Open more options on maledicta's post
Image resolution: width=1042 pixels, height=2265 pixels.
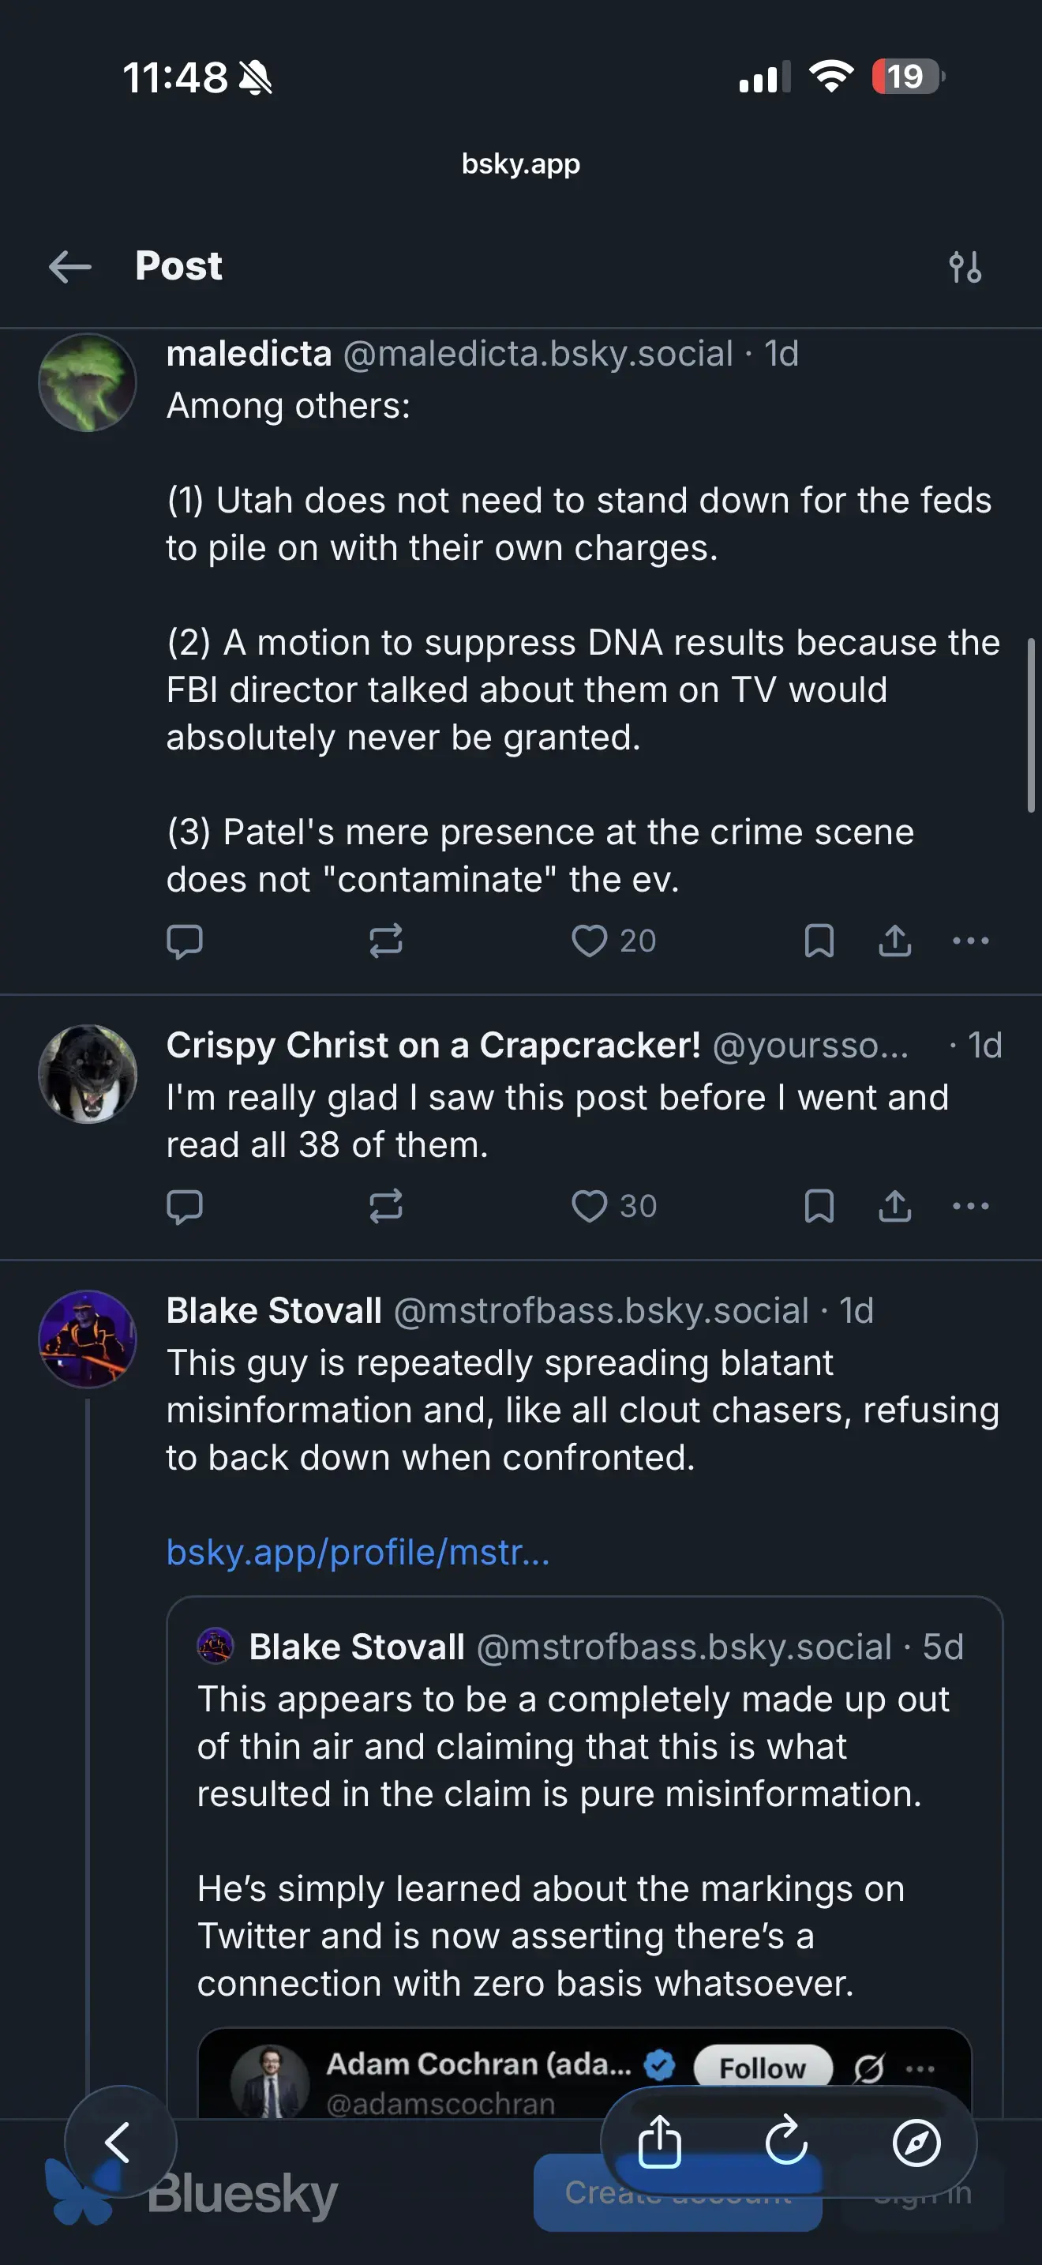(970, 941)
